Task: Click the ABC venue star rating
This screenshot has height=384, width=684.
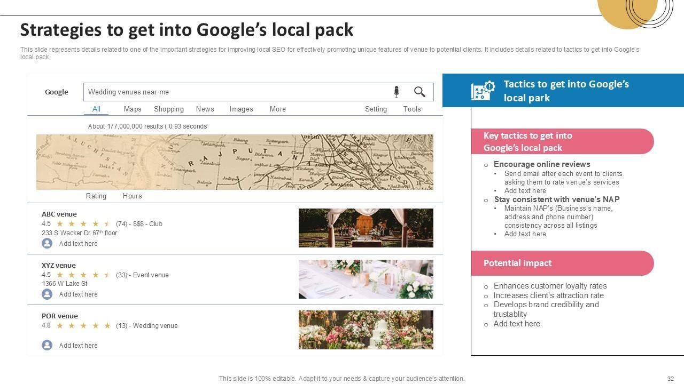Action: tap(83, 224)
